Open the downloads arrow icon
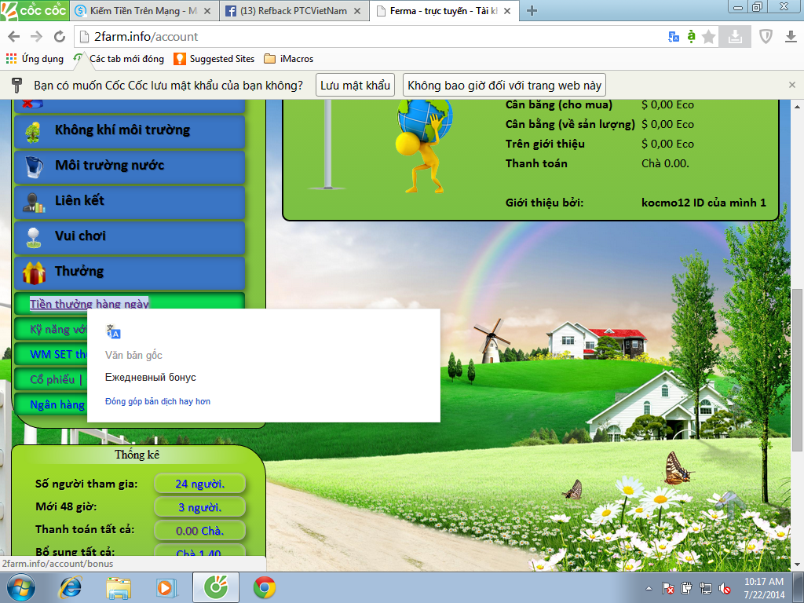 (x=791, y=36)
